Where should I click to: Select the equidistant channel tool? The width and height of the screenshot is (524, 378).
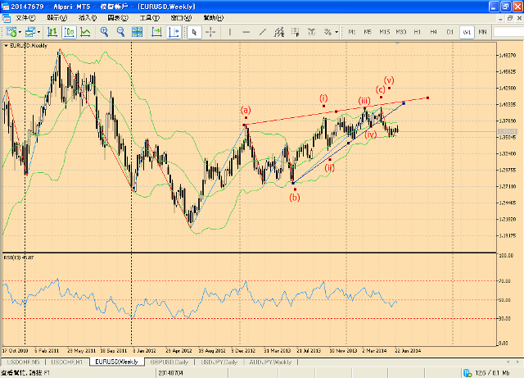(279, 32)
